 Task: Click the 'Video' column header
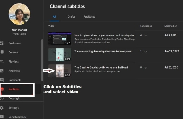[51, 26]
